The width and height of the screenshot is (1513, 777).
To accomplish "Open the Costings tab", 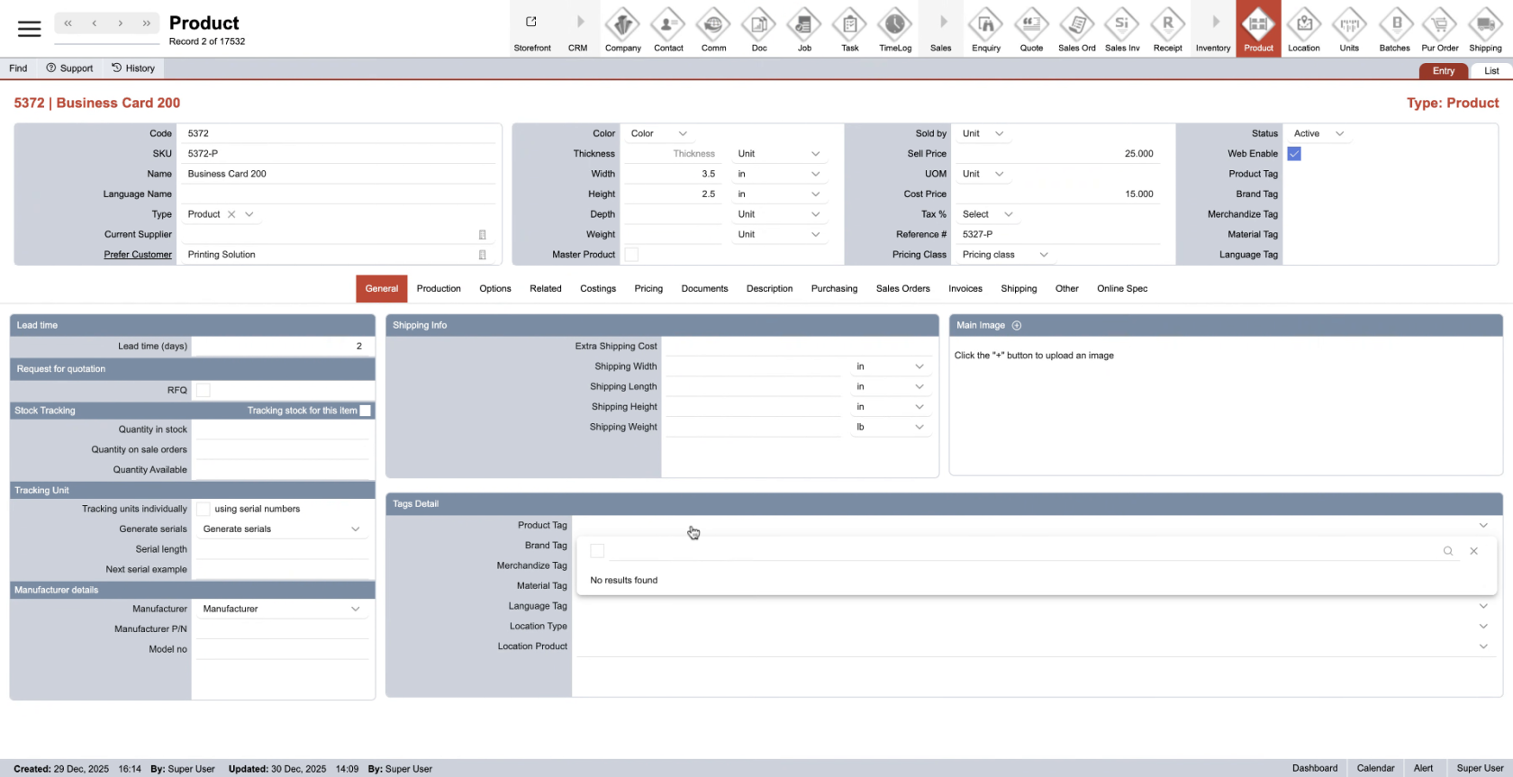I will point(598,289).
